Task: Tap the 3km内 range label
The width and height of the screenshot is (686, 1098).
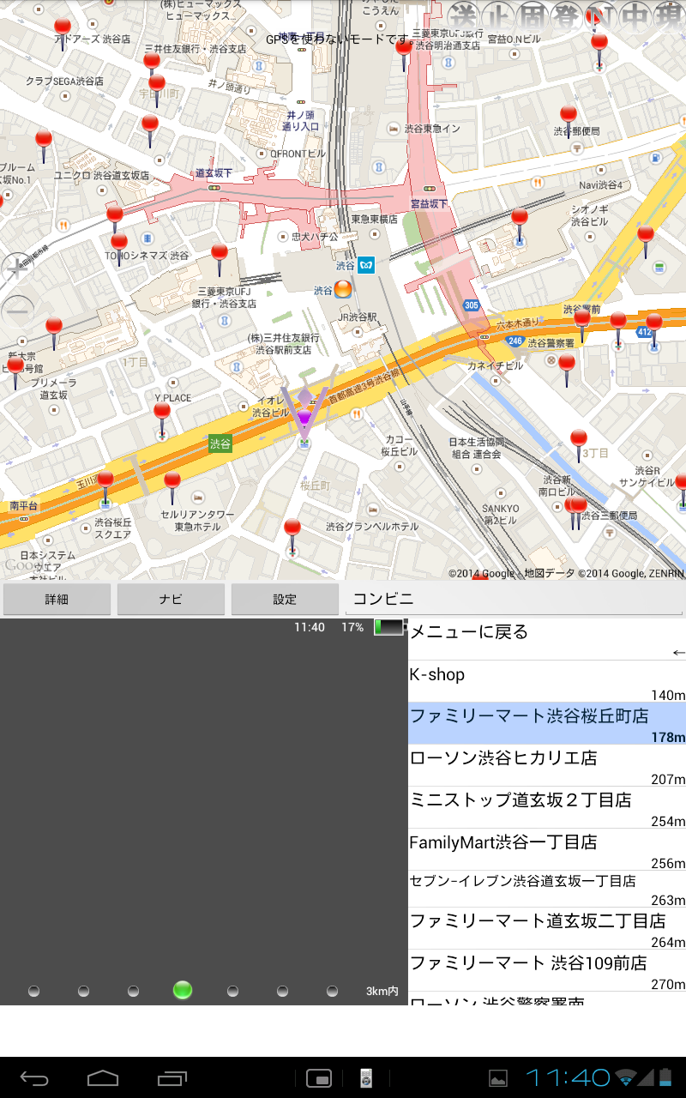Action: click(x=382, y=991)
